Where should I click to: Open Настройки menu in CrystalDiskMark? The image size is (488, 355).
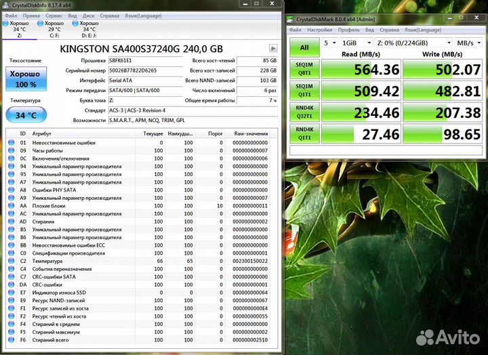point(320,30)
